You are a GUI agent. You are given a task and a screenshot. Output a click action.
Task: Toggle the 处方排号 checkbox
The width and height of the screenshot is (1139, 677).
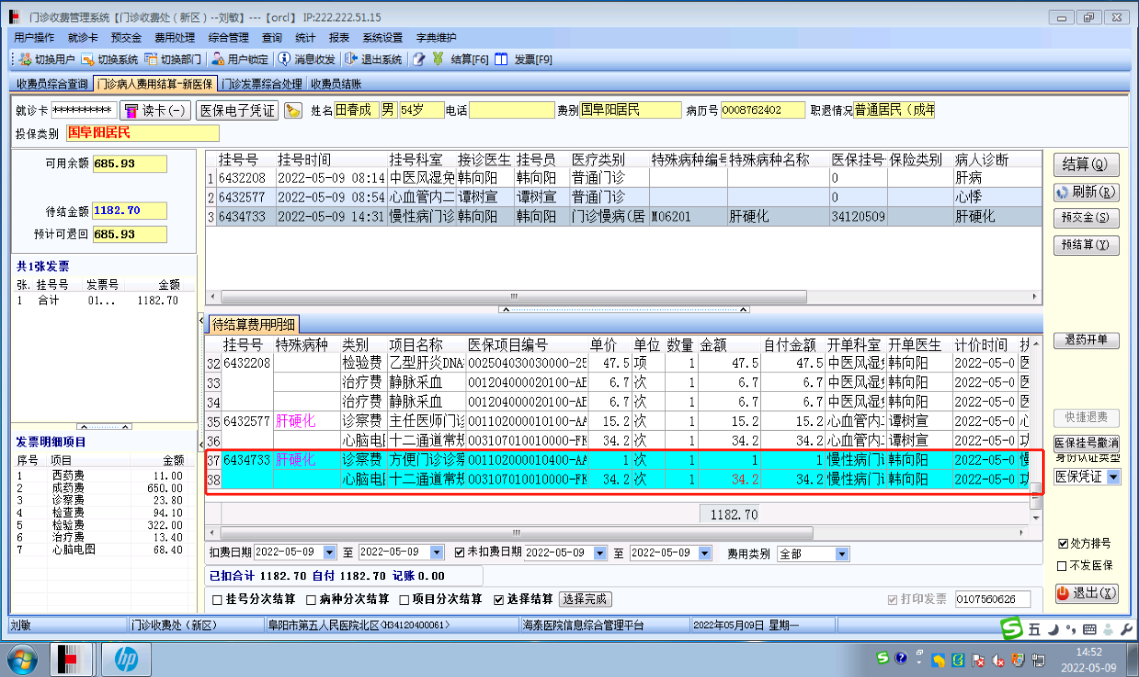[1063, 543]
